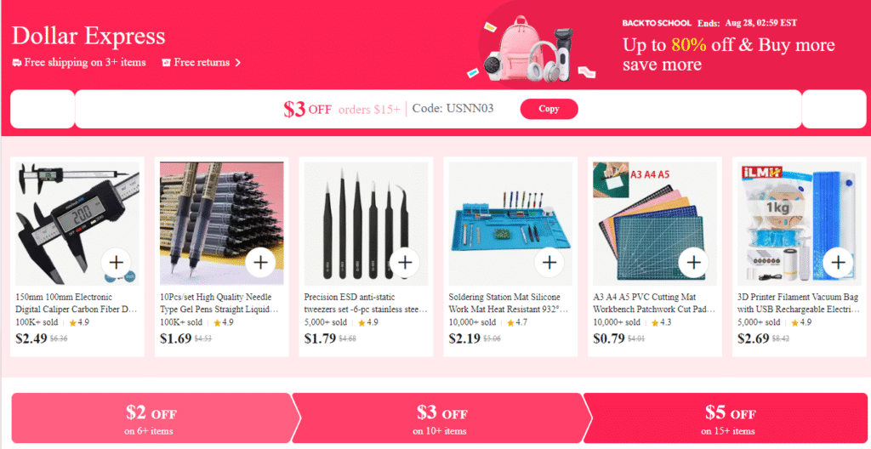The image size is (871, 449).
Task: Add the soldering station mat to cart
Action: pos(549,262)
